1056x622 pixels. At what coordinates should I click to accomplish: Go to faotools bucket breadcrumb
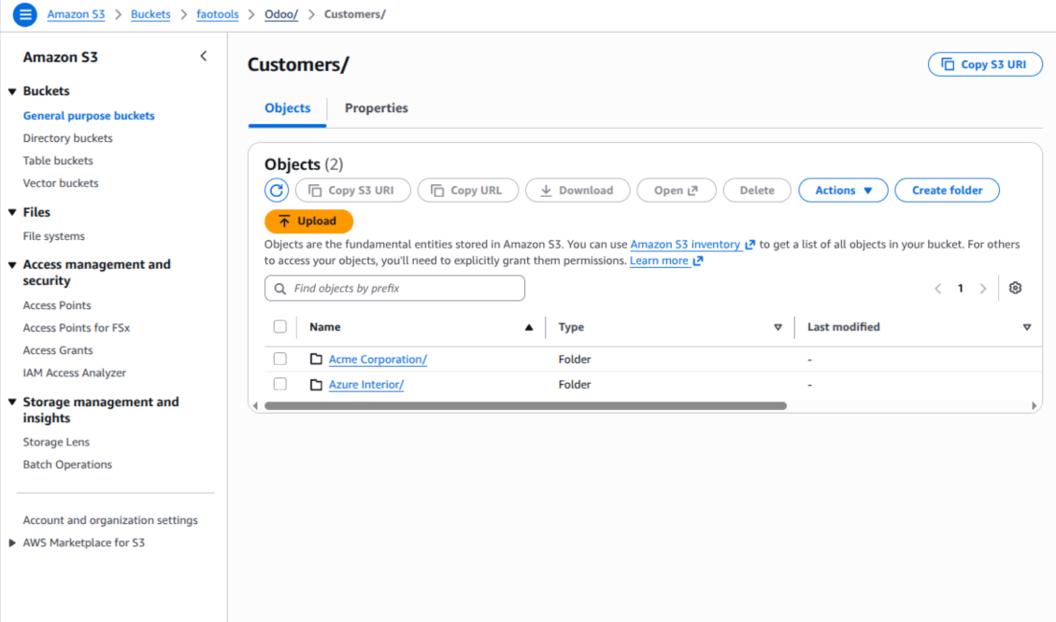pyautogui.click(x=218, y=14)
